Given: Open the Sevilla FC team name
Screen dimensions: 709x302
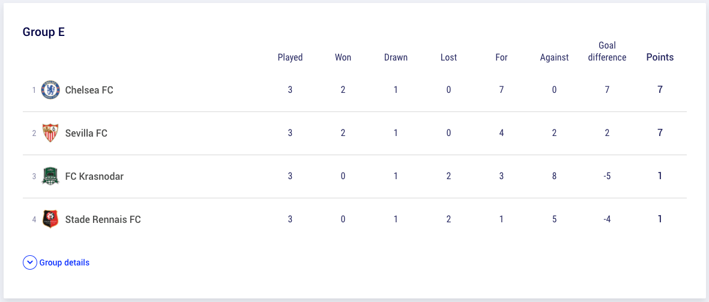Looking at the screenshot, I should click(86, 133).
